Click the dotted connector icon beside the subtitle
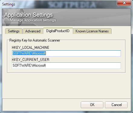Image resolution: width=133 pixels, height=113 pixels. coord(7,20)
